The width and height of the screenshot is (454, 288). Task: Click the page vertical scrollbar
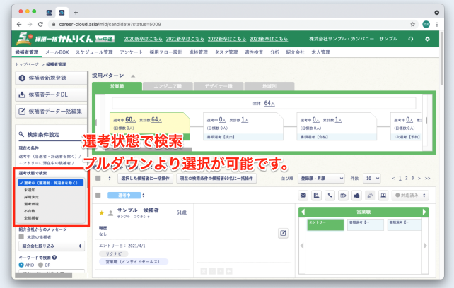[x=441, y=58]
